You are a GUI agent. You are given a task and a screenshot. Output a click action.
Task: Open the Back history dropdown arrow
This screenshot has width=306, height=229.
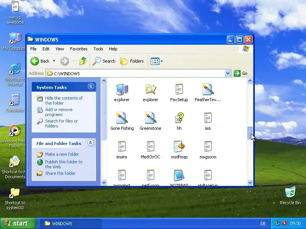coord(54,61)
